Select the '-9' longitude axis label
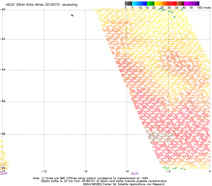The width and height of the screenshot is (212, 186). coord(85,171)
